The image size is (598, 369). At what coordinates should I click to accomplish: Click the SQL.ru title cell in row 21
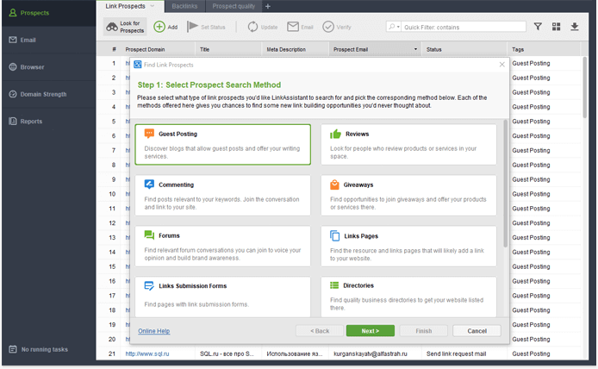227,353
